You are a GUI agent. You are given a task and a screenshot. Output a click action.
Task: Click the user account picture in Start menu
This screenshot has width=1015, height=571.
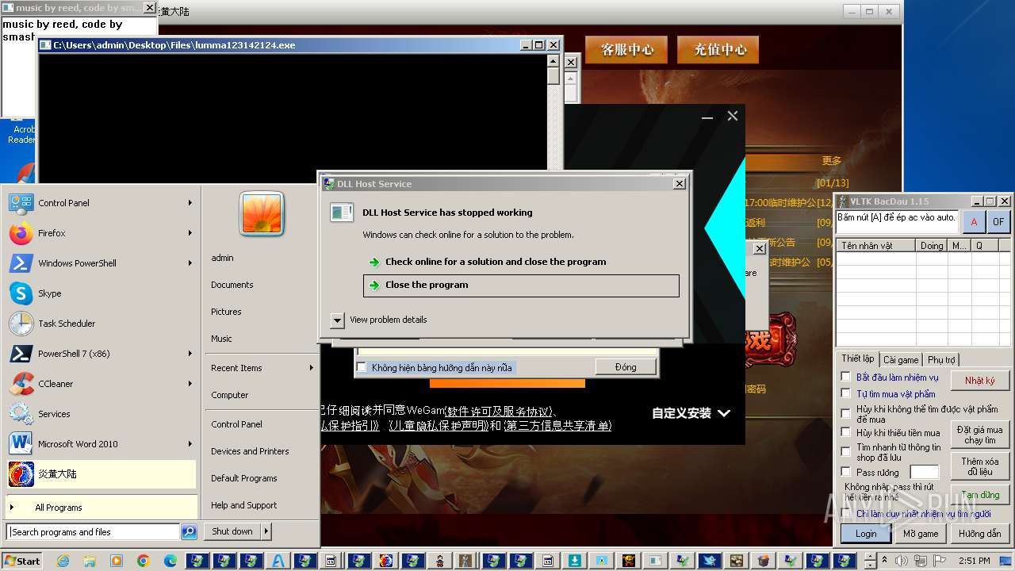pyautogui.click(x=262, y=214)
